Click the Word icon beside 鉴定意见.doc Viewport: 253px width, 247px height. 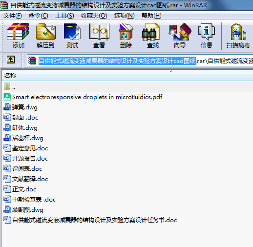click(x=7, y=148)
